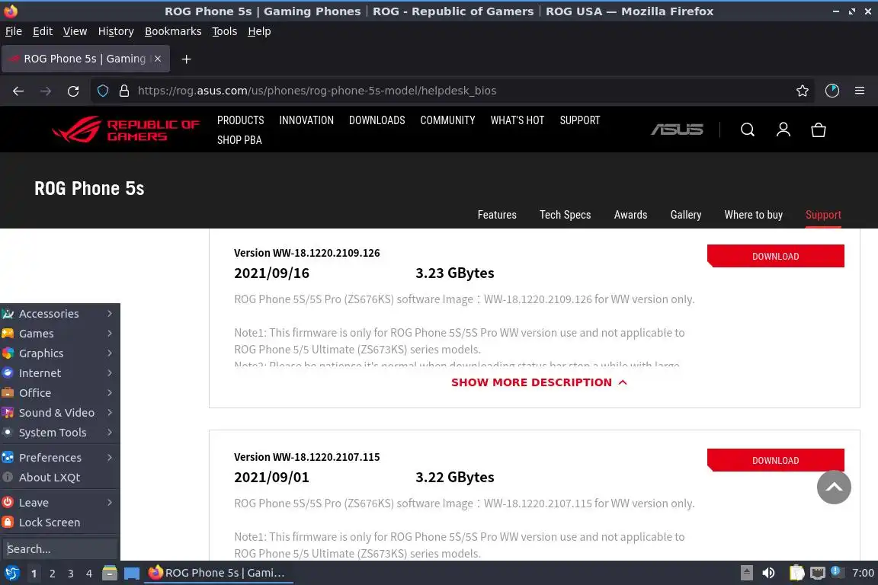878x585 pixels.
Task: Open a new browser tab
Action: pyautogui.click(x=187, y=59)
